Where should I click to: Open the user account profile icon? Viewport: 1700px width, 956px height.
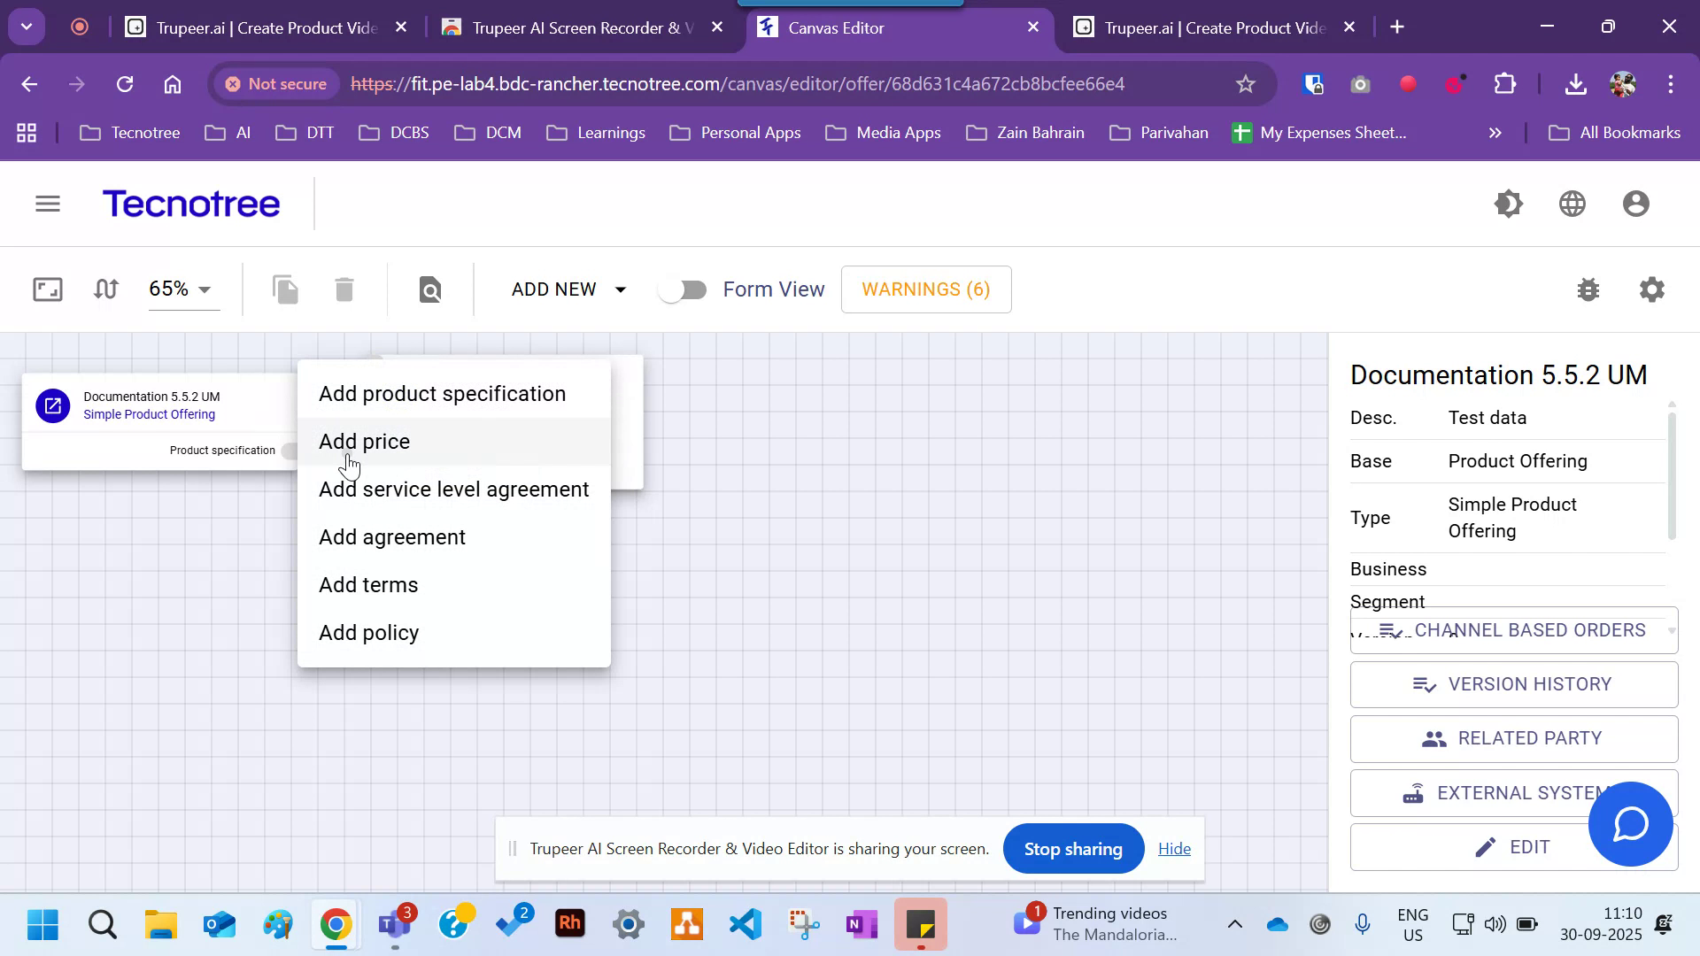(1634, 203)
